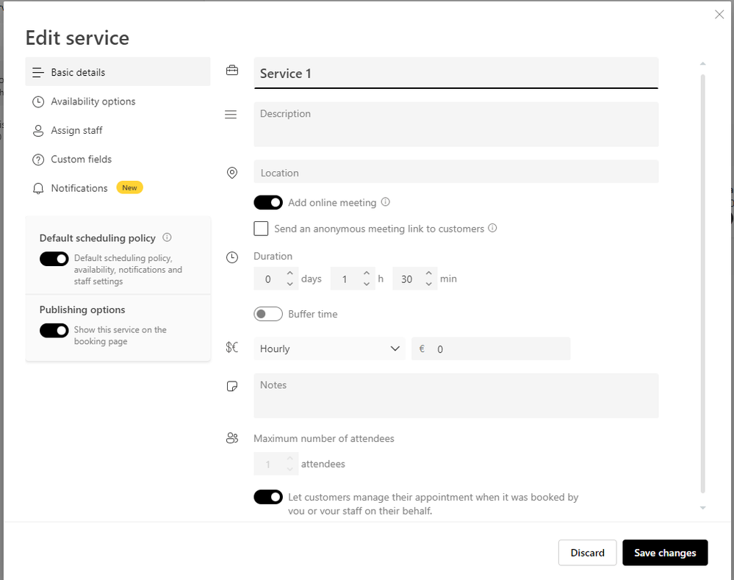Viewport: 734px width, 580px height.
Task: Turn off Show this service on booking page
Action: pos(54,330)
